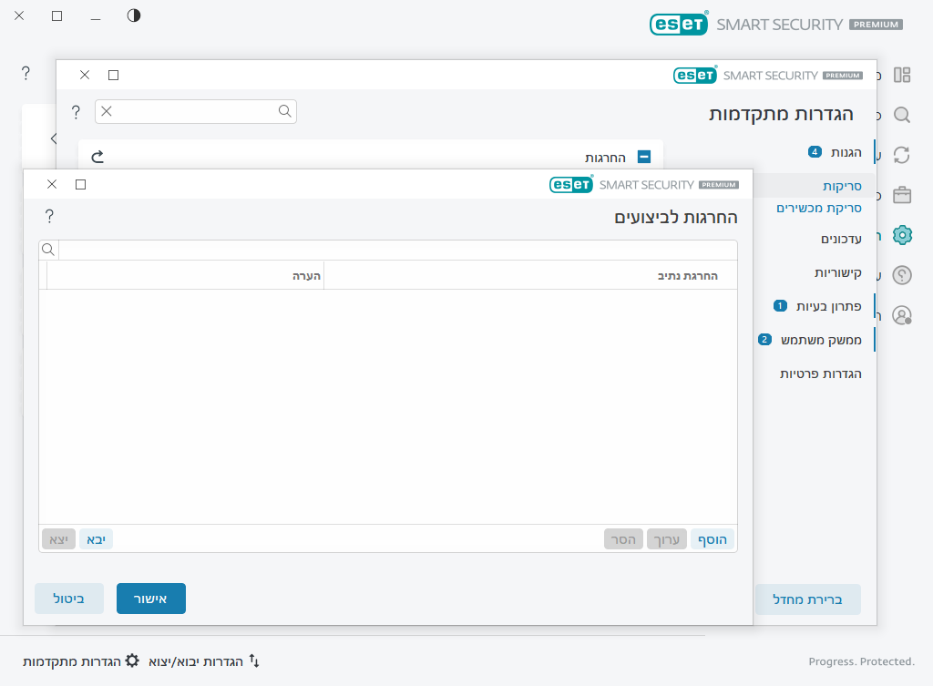Click the ESET logo in the main window

click(x=678, y=24)
